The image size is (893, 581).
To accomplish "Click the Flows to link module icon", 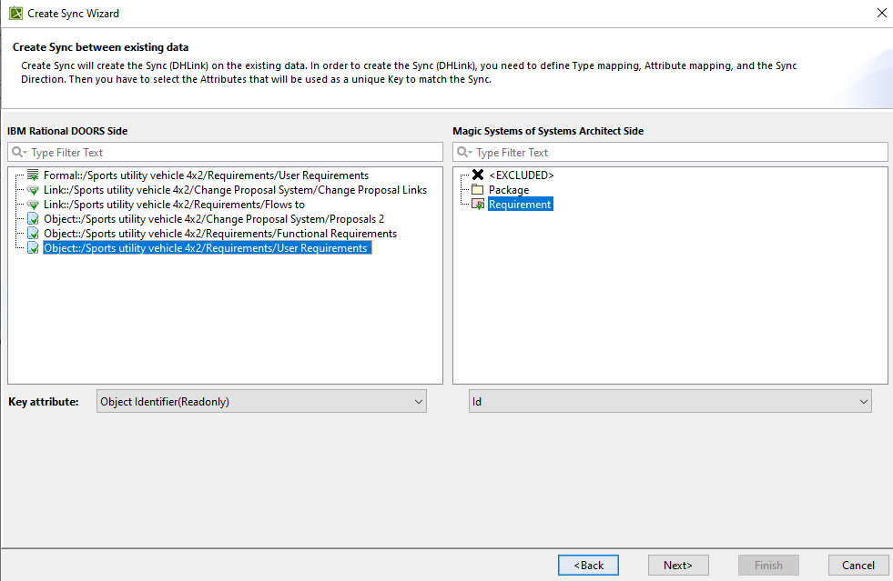I will tap(33, 205).
